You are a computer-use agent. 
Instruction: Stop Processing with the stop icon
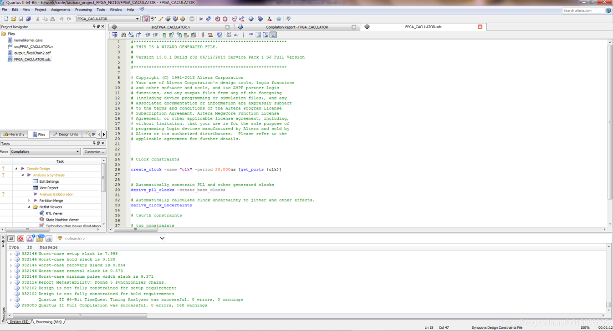pos(192,19)
